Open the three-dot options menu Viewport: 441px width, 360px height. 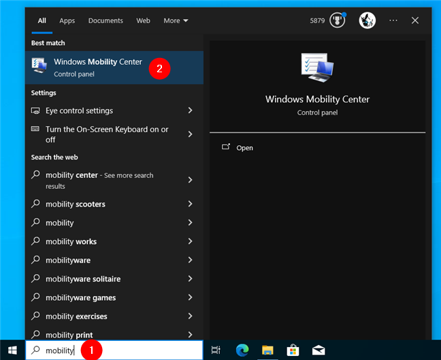point(393,20)
